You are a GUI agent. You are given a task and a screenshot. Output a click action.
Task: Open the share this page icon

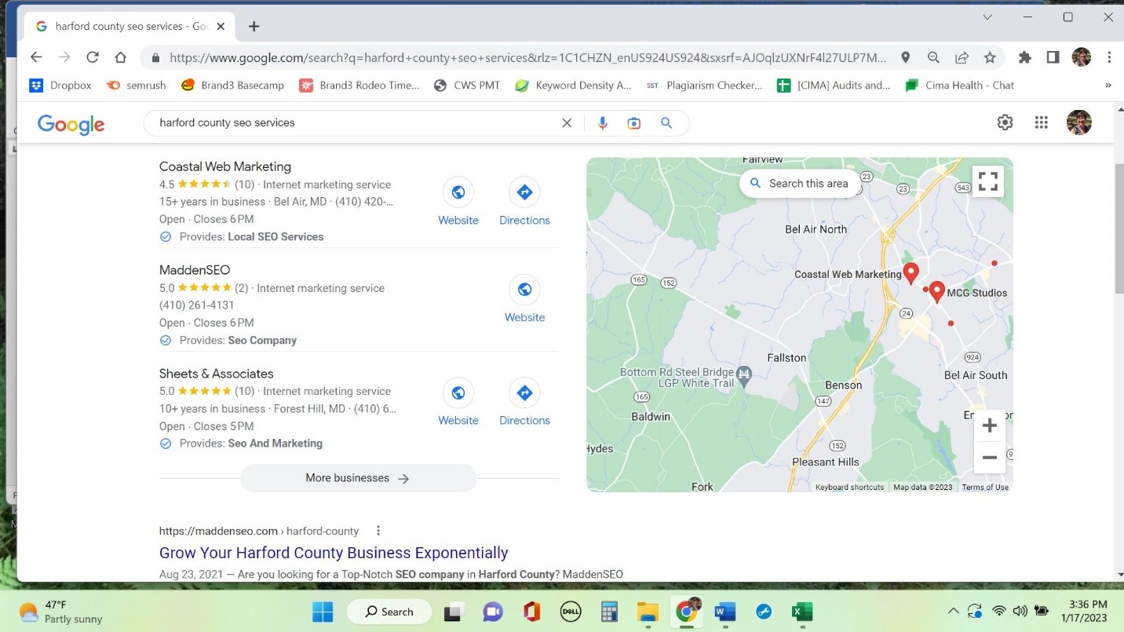(x=962, y=57)
